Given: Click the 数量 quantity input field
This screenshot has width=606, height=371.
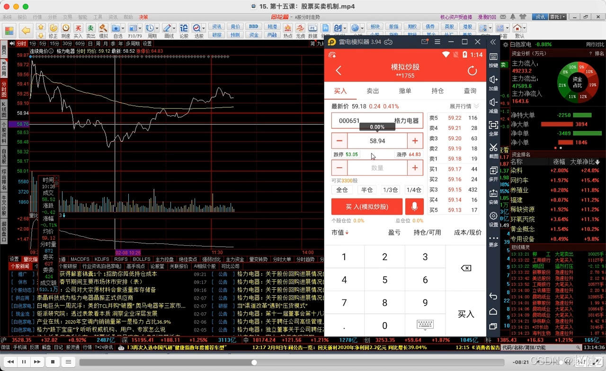Looking at the screenshot, I should pyautogui.click(x=377, y=168).
